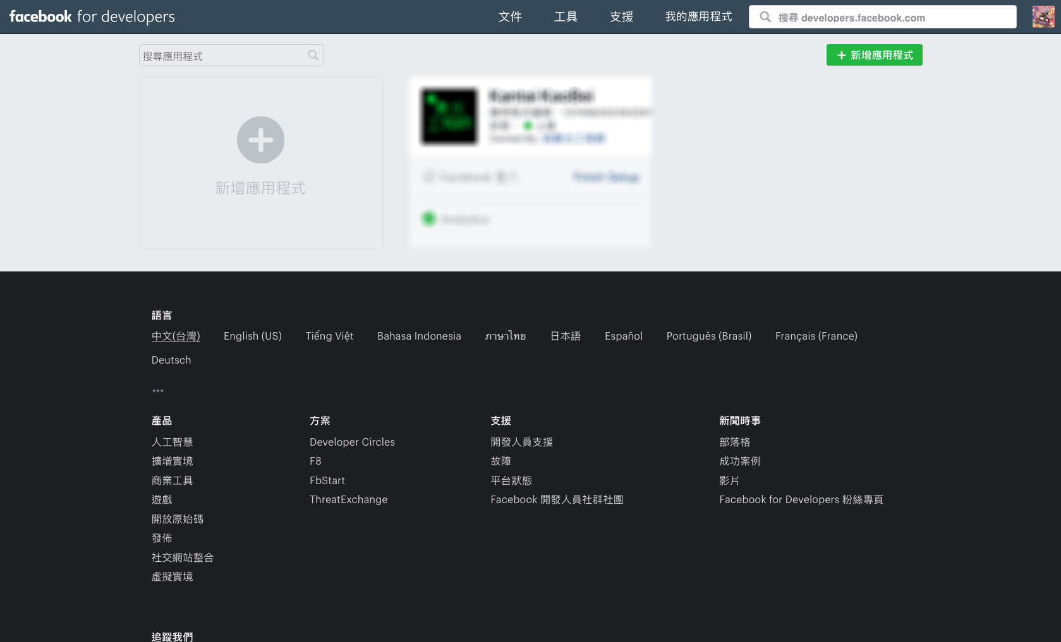Open the blurred app's black thumbnail
Viewport: 1061px width, 642px height.
pos(449,117)
